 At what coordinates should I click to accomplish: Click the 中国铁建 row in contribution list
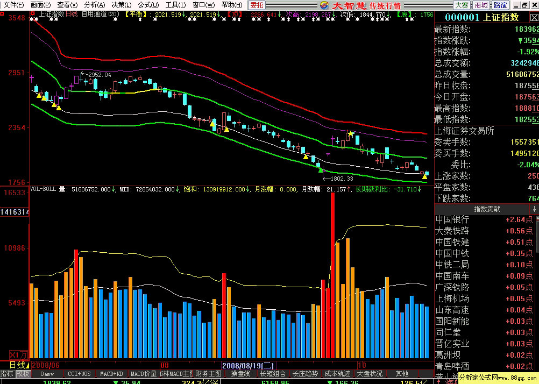pos(484,243)
